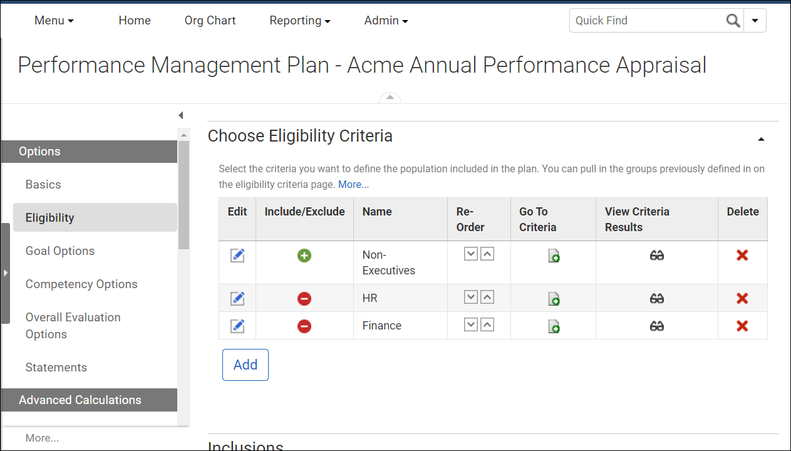The height and width of the screenshot is (451, 791).
Task: Move Non-Executives down with reorder arrow
Action: coord(470,253)
